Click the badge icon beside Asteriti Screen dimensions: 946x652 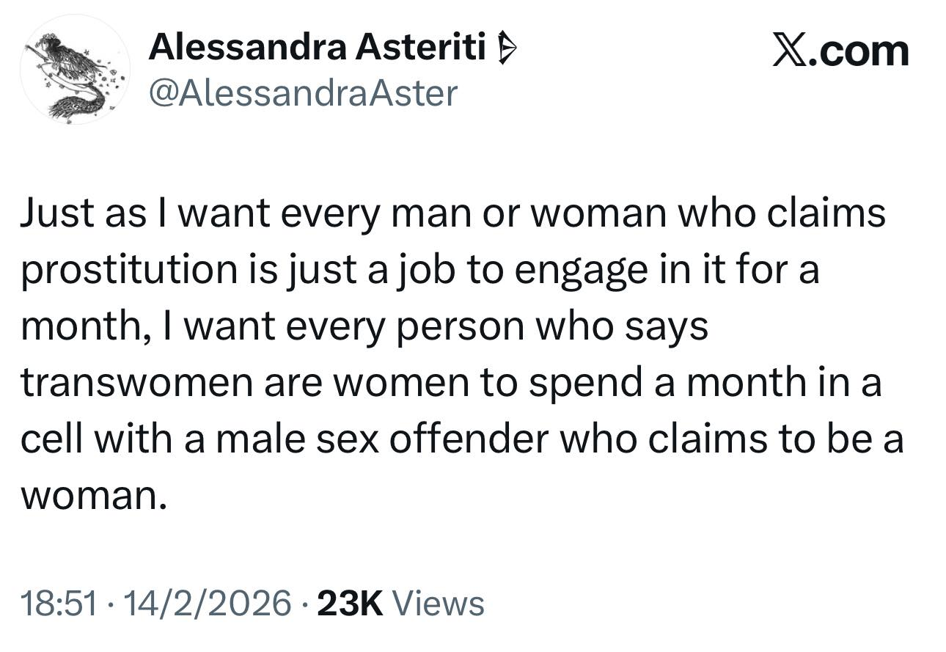[507, 50]
